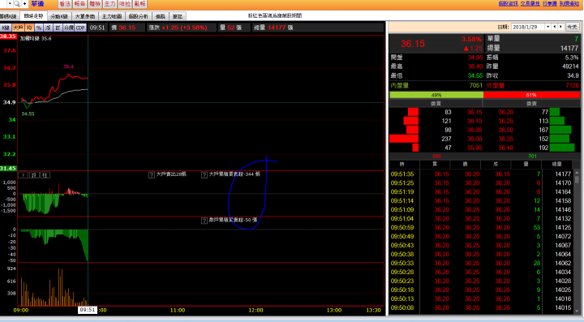Click the green 49% inner volume bar
The height and width of the screenshot is (322, 584).
click(x=436, y=95)
